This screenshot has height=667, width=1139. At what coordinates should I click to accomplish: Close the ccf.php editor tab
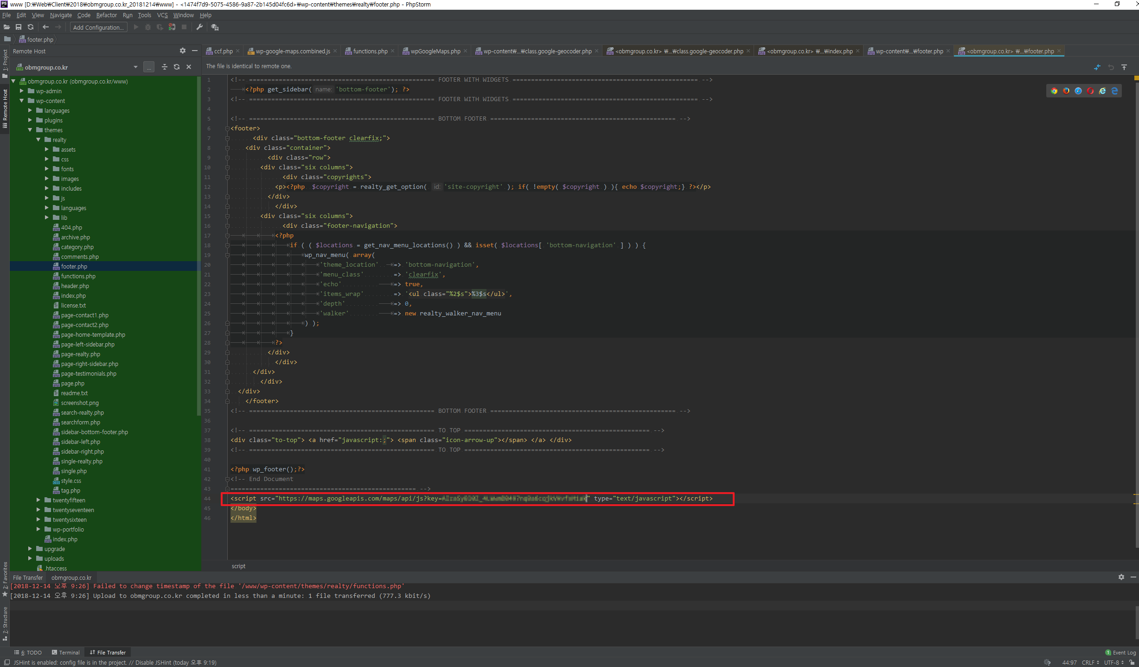[x=237, y=51]
